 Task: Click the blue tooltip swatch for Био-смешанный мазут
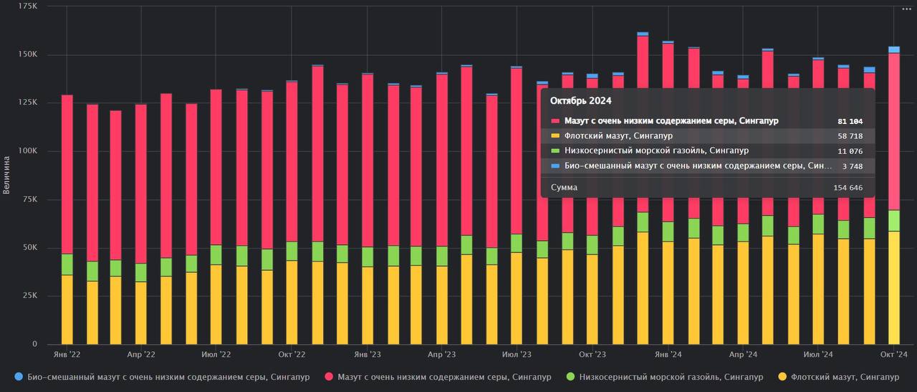point(554,166)
